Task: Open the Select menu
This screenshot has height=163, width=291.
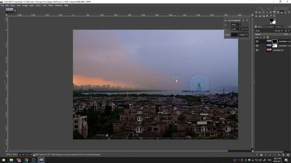Action: (x=13, y=5)
